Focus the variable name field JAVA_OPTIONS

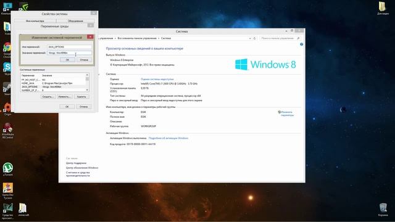[x=69, y=47]
